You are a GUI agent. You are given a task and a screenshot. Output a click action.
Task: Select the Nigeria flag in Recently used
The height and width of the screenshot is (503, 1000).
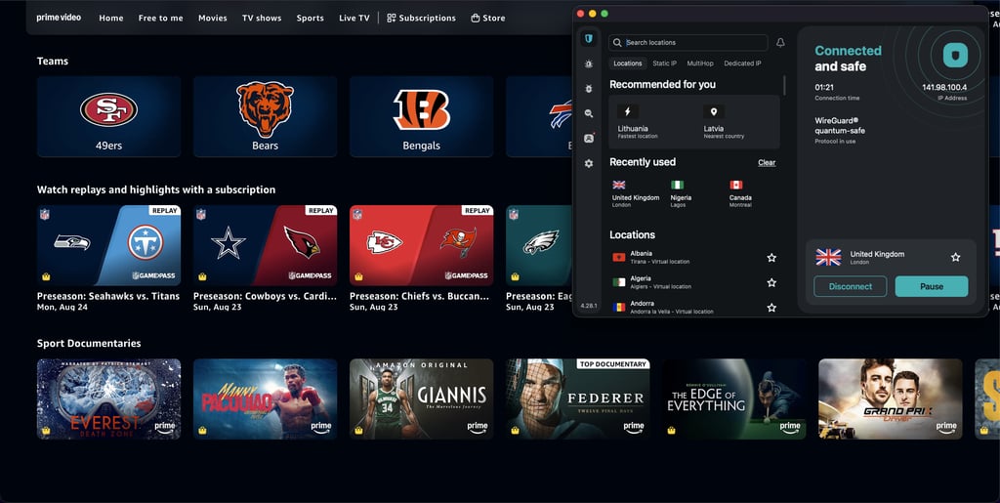[x=678, y=185]
